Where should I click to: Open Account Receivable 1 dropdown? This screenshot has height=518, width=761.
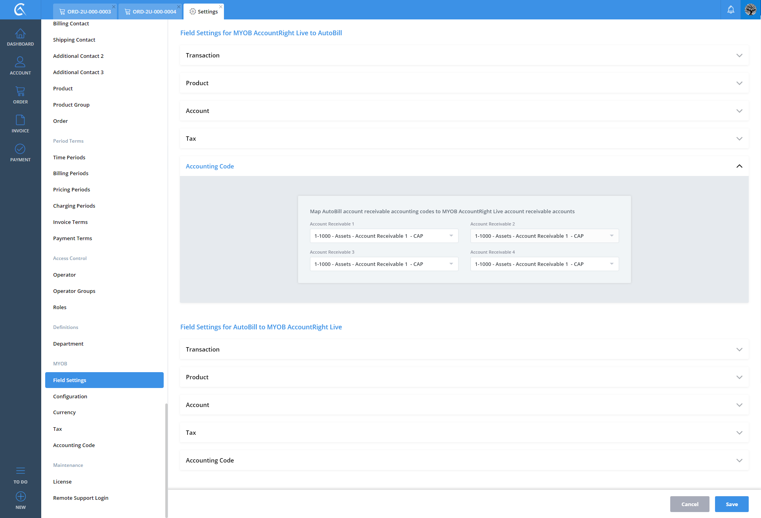[x=384, y=236]
